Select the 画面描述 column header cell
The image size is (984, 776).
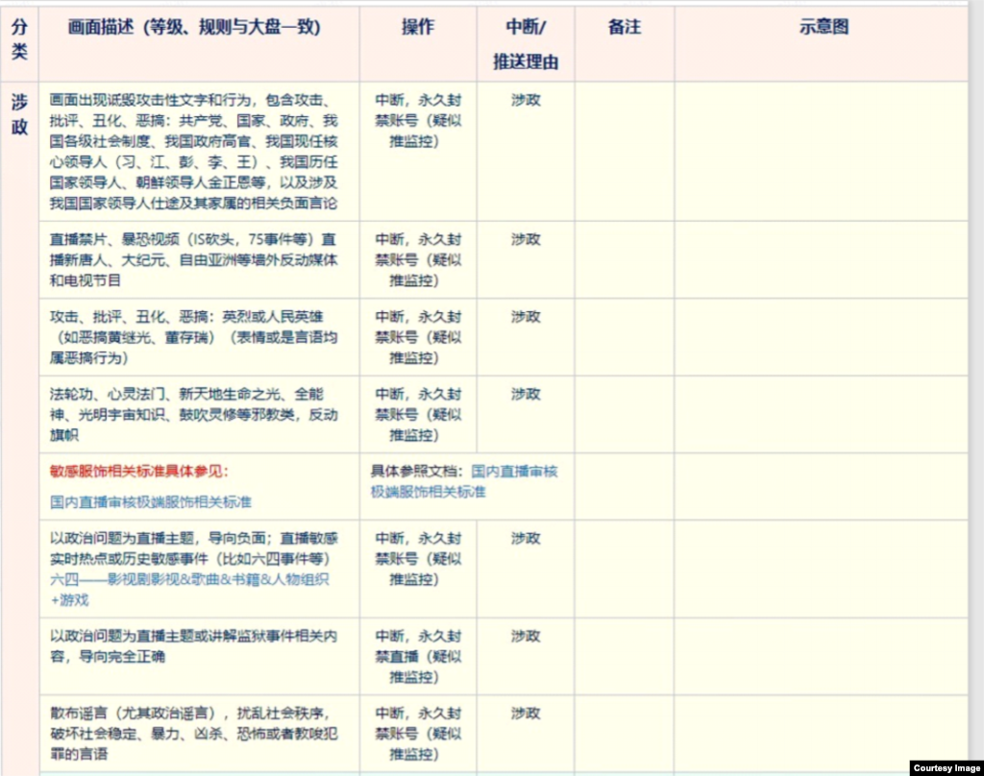(194, 28)
